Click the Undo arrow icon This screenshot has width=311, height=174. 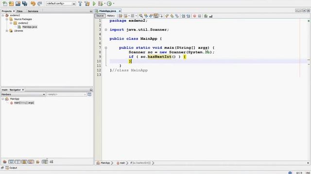tap(33, 3)
